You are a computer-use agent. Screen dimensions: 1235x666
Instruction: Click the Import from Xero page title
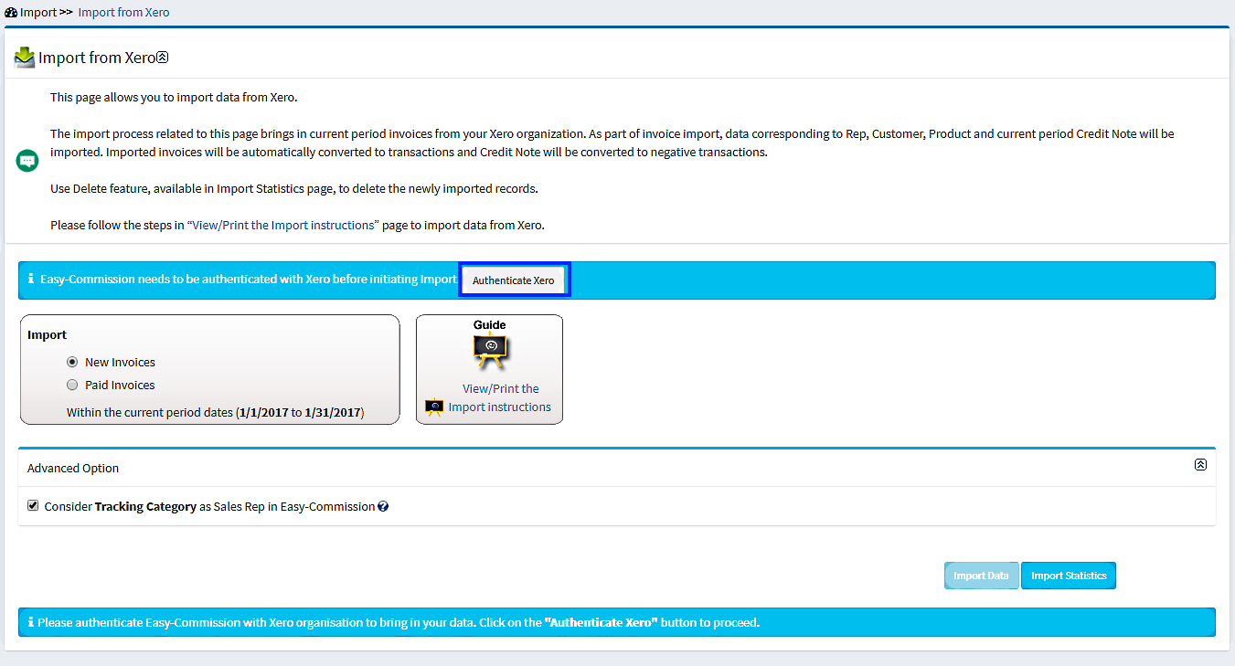[97, 58]
